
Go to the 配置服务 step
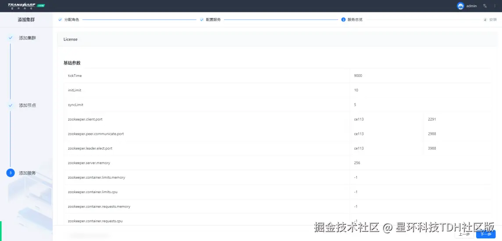(213, 20)
